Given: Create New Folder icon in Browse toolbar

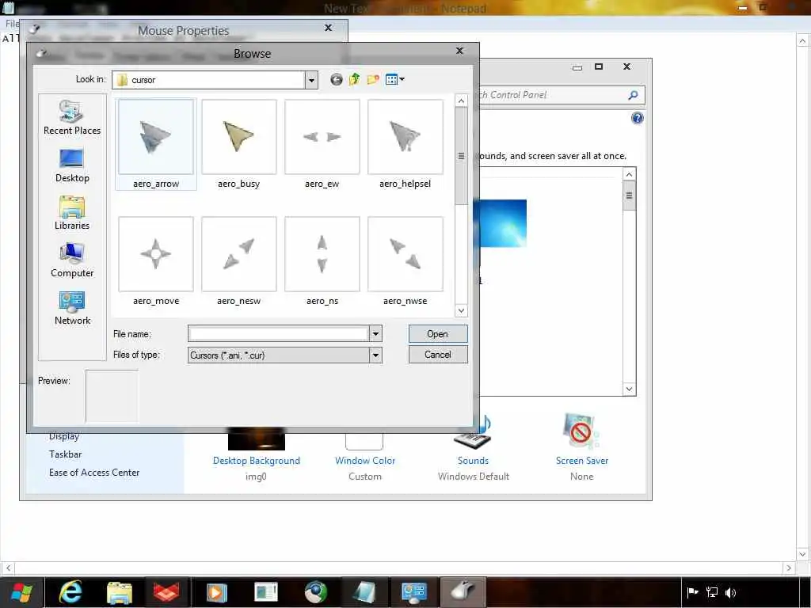Looking at the screenshot, I should coord(373,80).
